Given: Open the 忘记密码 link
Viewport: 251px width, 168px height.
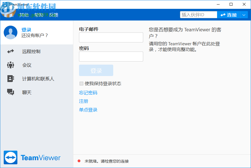Looking at the screenshot, I should click(88, 92).
